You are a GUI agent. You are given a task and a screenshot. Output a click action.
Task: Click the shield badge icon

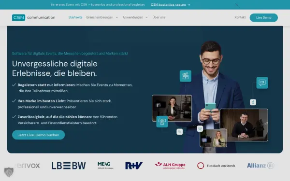point(9,172)
